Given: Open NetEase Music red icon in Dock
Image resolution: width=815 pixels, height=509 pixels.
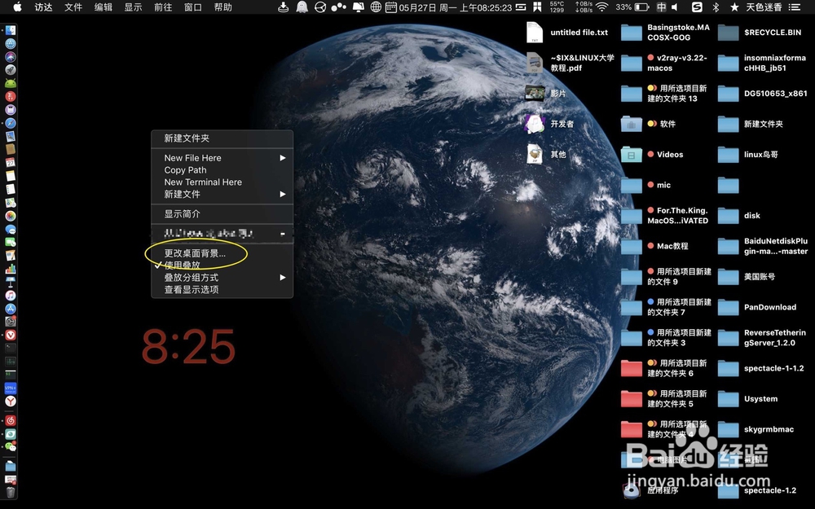Looking at the screenshot, I should (x=11, y=420).
